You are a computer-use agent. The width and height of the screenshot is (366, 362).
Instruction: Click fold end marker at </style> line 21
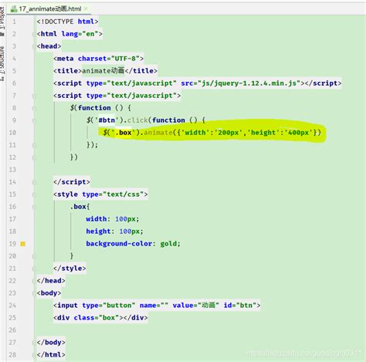point(34,269)
